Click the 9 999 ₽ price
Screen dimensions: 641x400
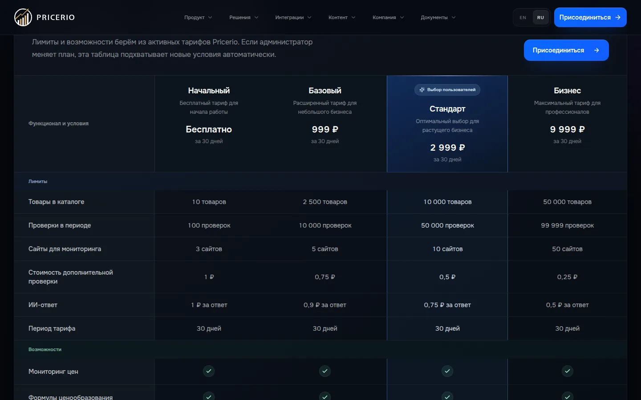[567, 129]
